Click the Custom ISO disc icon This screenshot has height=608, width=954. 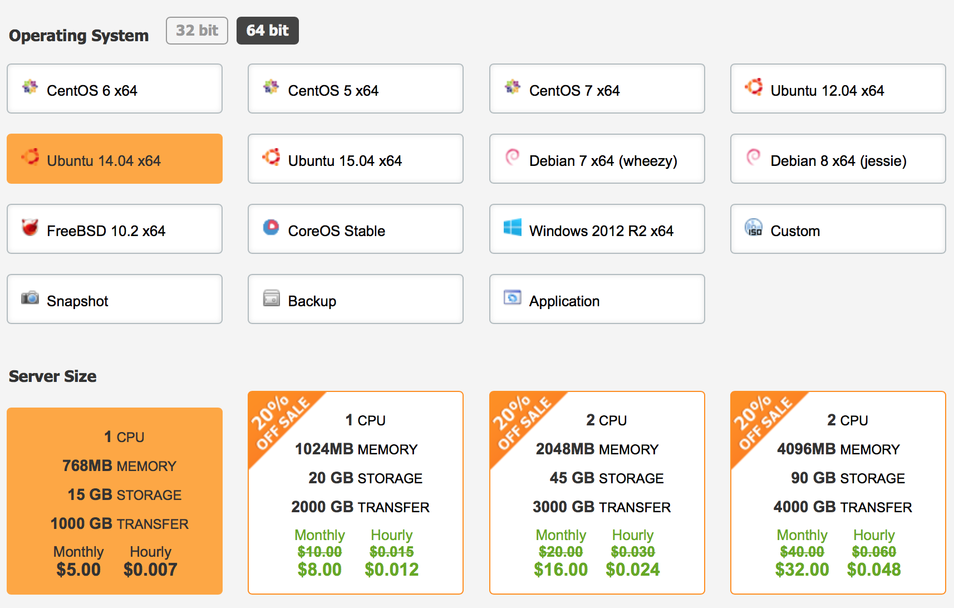point(754,227)
